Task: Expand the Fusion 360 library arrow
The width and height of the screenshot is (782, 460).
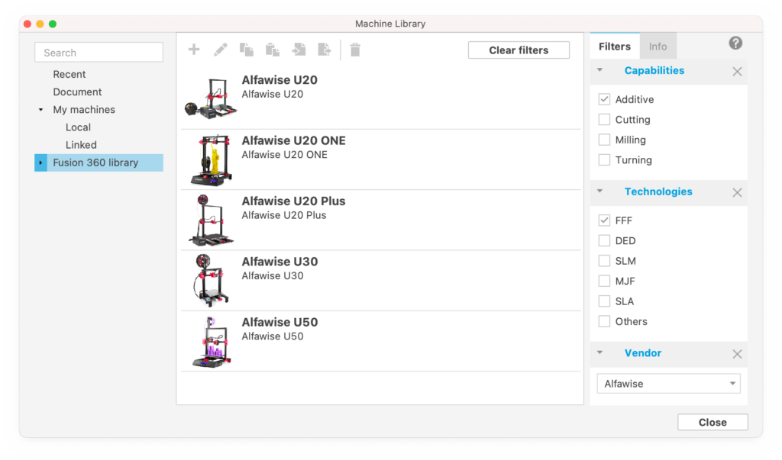Action: tap(41, 162)
